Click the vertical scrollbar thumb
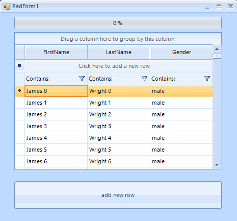The width and height of the screenshot is (237, 221). pyautogui.click(x=217, y=56)
